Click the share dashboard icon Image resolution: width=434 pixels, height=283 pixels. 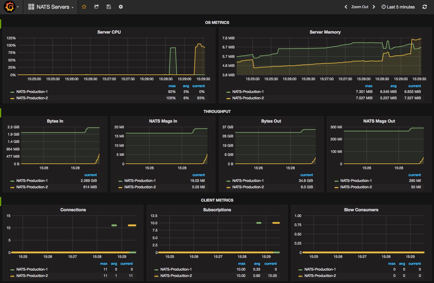click(x=96, y=7)
